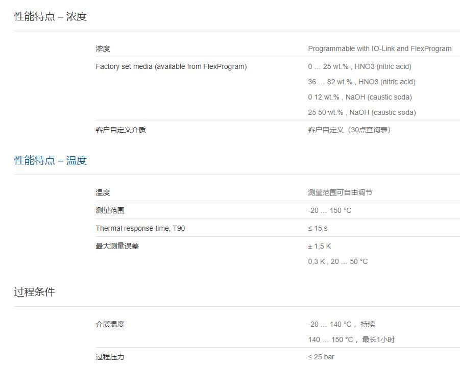Screen dimensions: 460x366
Task: Click the Factory set media label
Action: coord(171,66)
